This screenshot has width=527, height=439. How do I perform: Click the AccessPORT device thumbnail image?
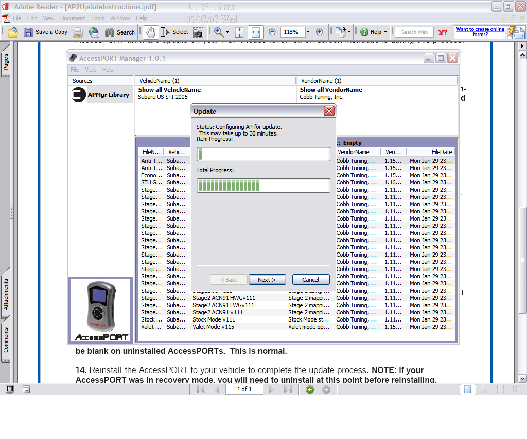point(100,310)
